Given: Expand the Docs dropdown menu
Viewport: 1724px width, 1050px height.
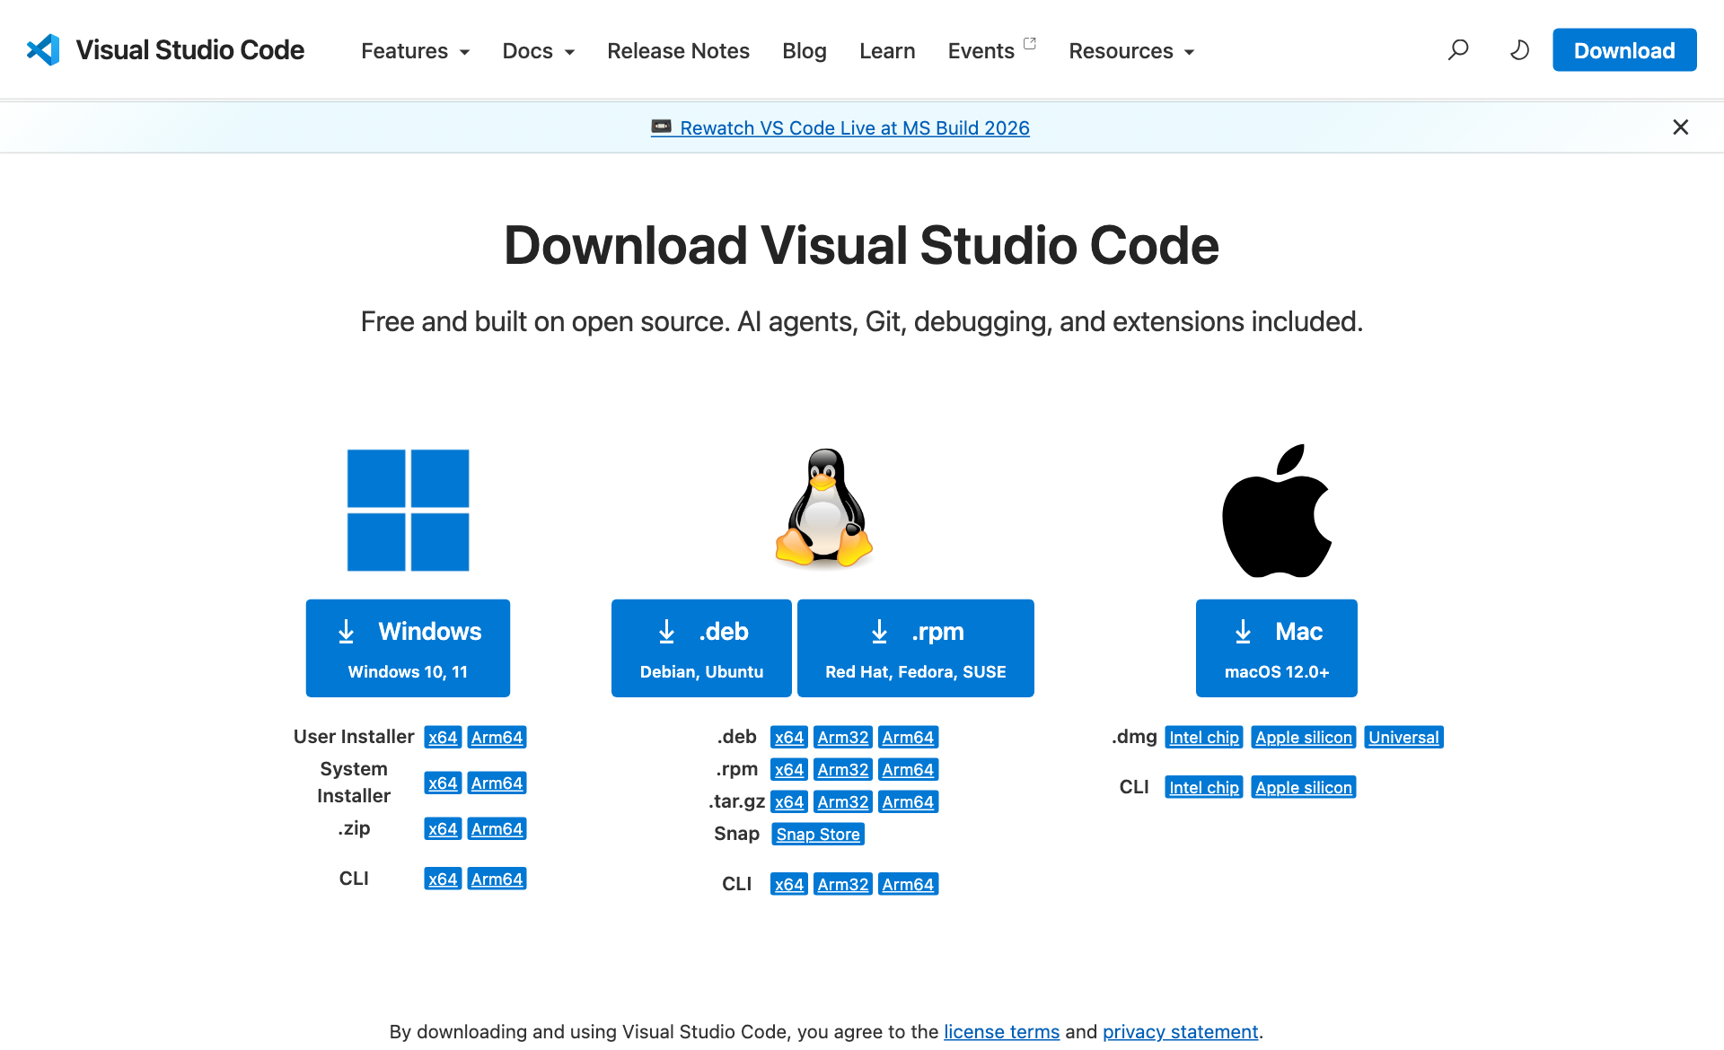Looking at the screenshot, I should pyautogui.click(x=539, y=51).
